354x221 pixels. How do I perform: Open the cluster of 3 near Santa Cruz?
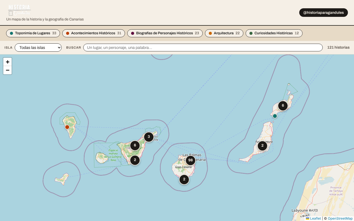coord(149,137)
